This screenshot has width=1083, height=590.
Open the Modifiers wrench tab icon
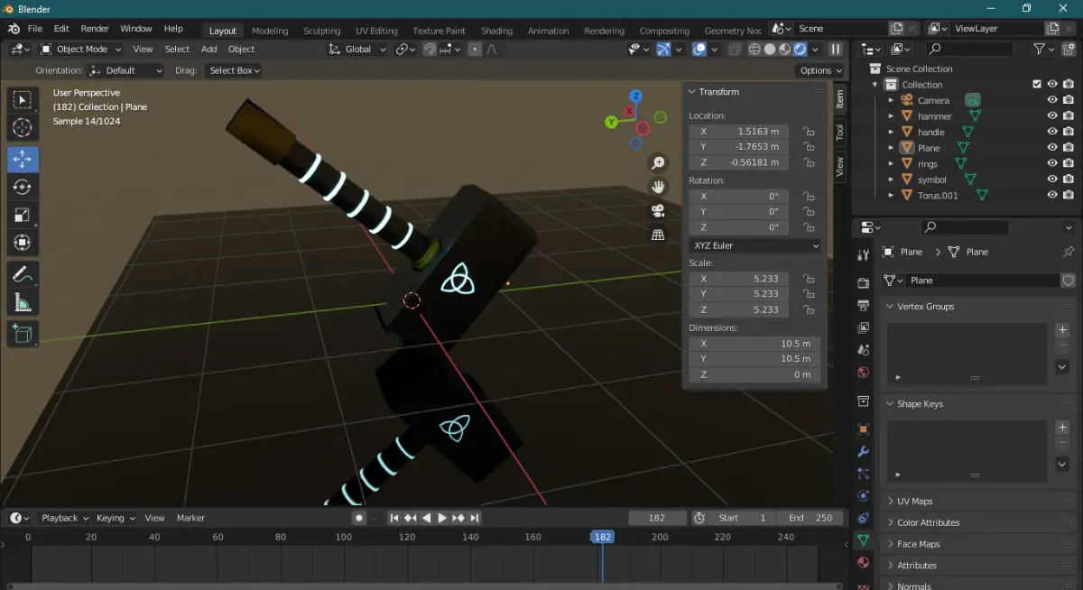pos(864,451)
